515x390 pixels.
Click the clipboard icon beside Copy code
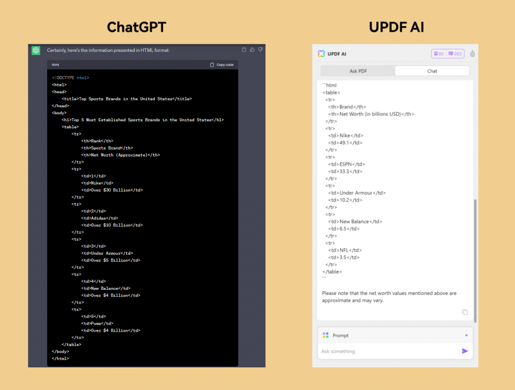(212, 65)
